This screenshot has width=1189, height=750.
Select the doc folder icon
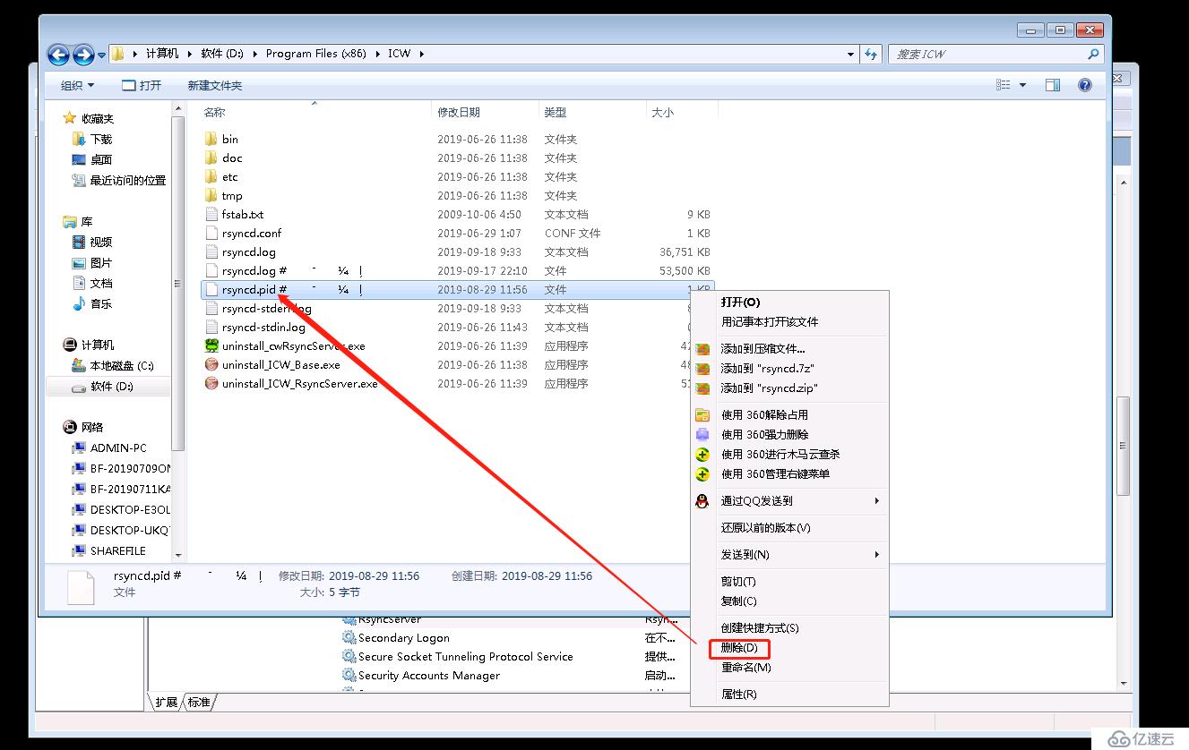click(211, 158)
